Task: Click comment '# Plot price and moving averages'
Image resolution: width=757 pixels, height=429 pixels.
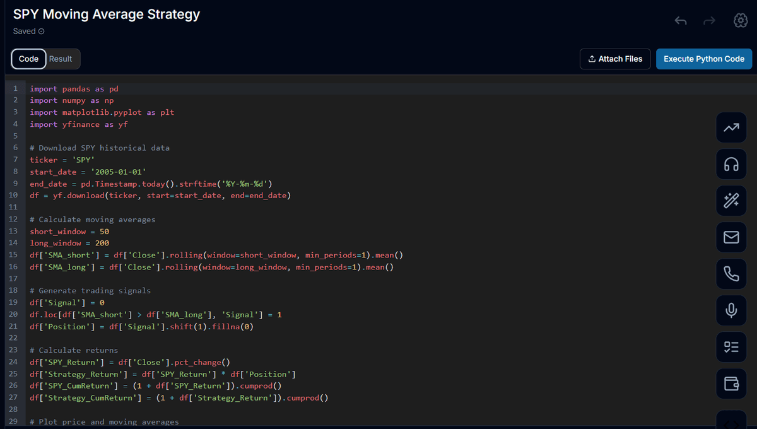Action: click(104, 421)
